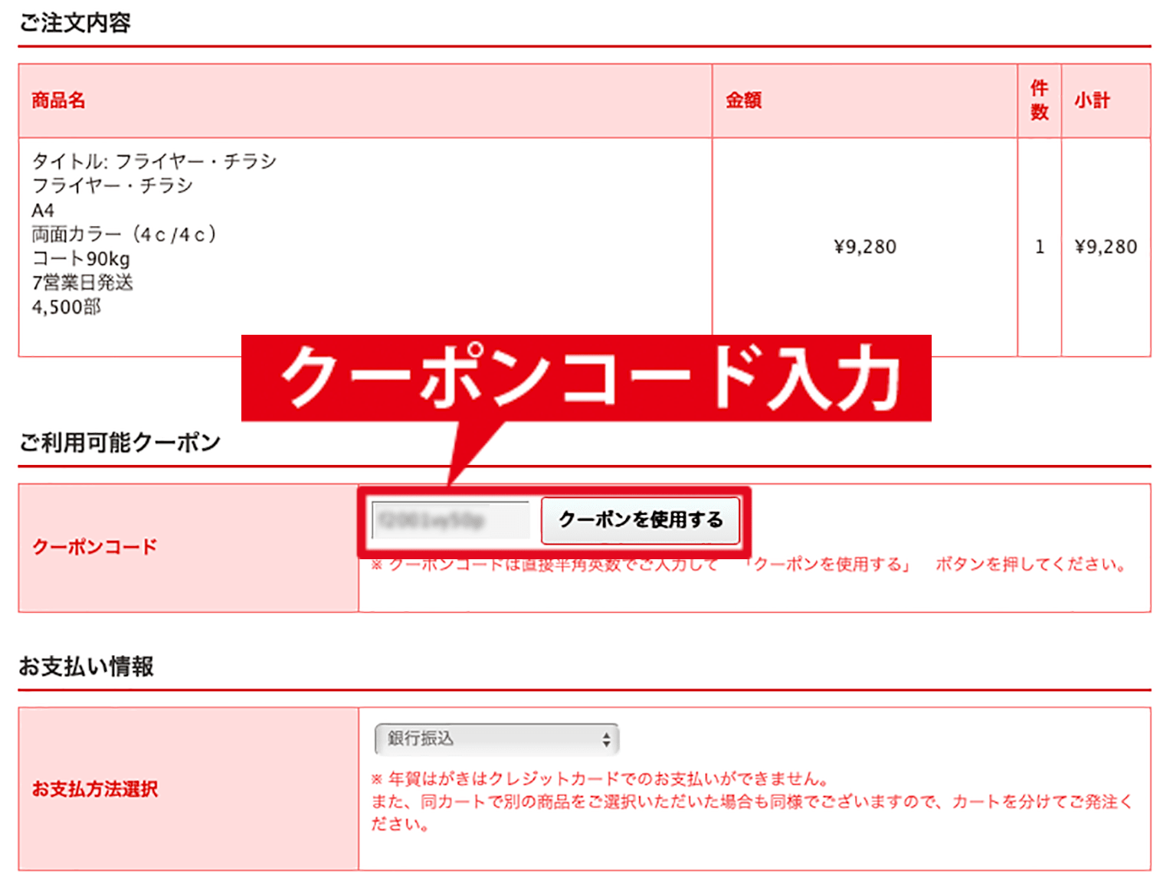
Task: Click the クーポンを使用する (use coupon) button
Action: [x=641, y=520]
